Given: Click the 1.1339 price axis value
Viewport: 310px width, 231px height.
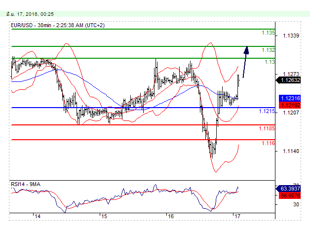Looking at the screenshot, I should (x=291, y=36).
